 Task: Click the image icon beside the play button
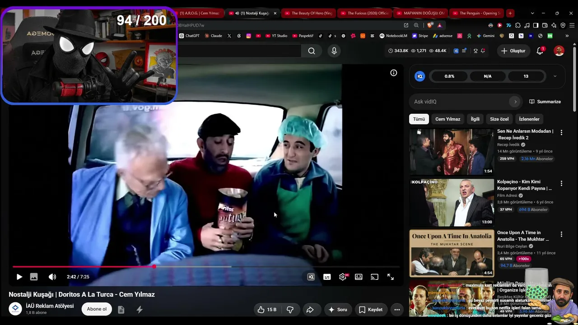click(x=34, y=277)
